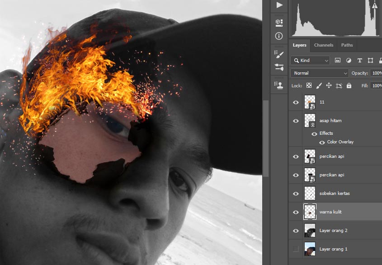This screenshot has width=382, height=265.
Task: Hide the sobekan kertas layer
Action: pyautogui.click(x=296, y=194)
